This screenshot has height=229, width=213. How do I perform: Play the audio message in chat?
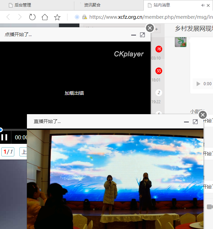point(198,84)
